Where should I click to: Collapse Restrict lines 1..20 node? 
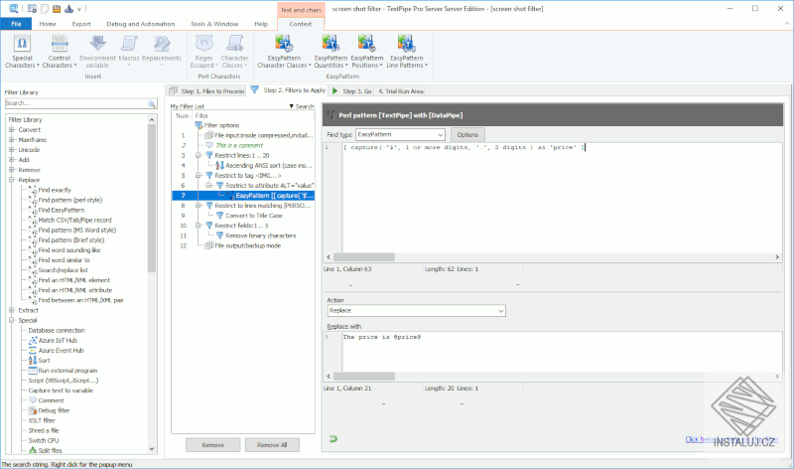[198, 156]
